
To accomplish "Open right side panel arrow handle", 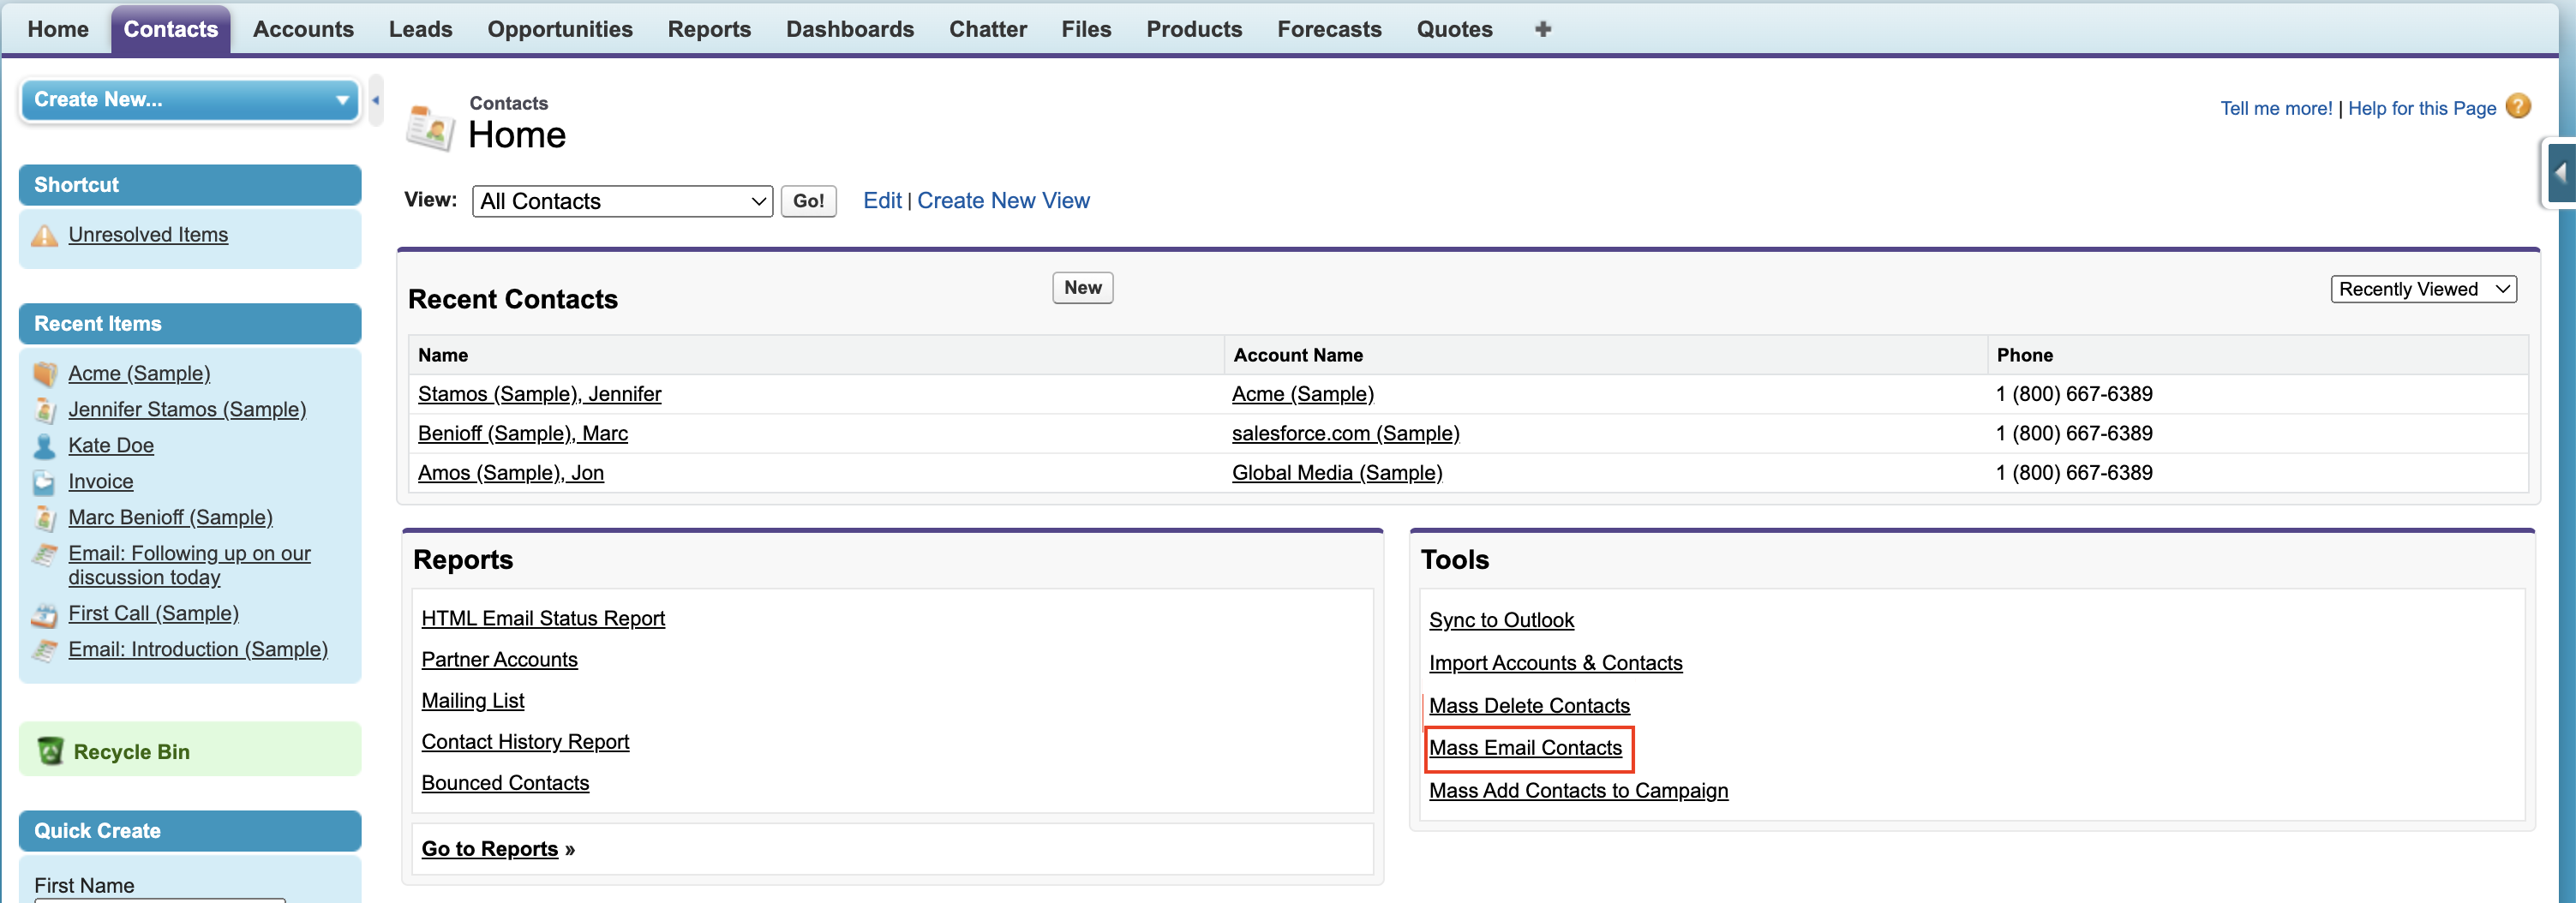I will (x=2561, y=173).
